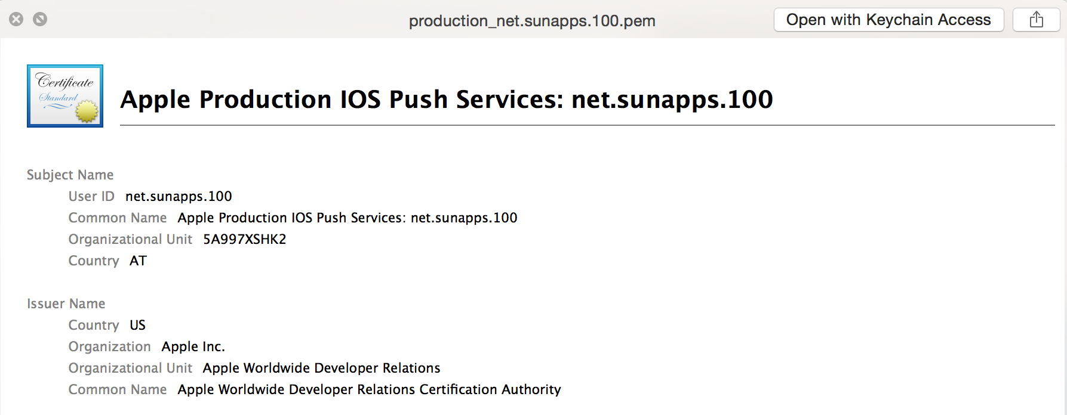Viewport: 1067px width, 415px height.
Task: Click the Subject Common Name value text
Action: [348, 218]
